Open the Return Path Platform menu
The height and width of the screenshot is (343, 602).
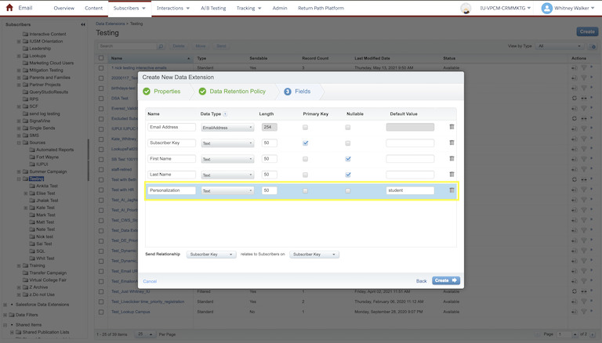tap(321, 8)
